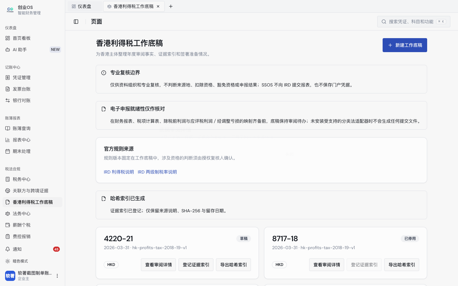The height and width of the screenshot is (286, 458).
Task: Click the search 搜索凭证、科目和功能 field
Action: tap(414, 22)
